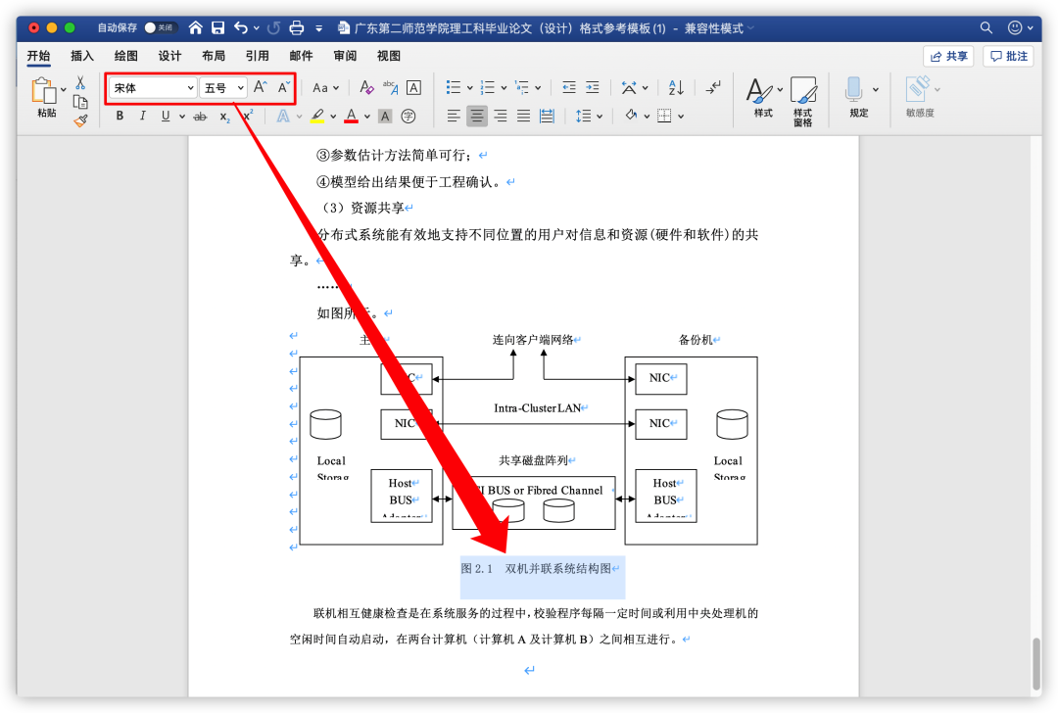The height and width of the screenshot is (713, 1058).
Task: Expand paste options arrow
Action: [x=64, y=89]
